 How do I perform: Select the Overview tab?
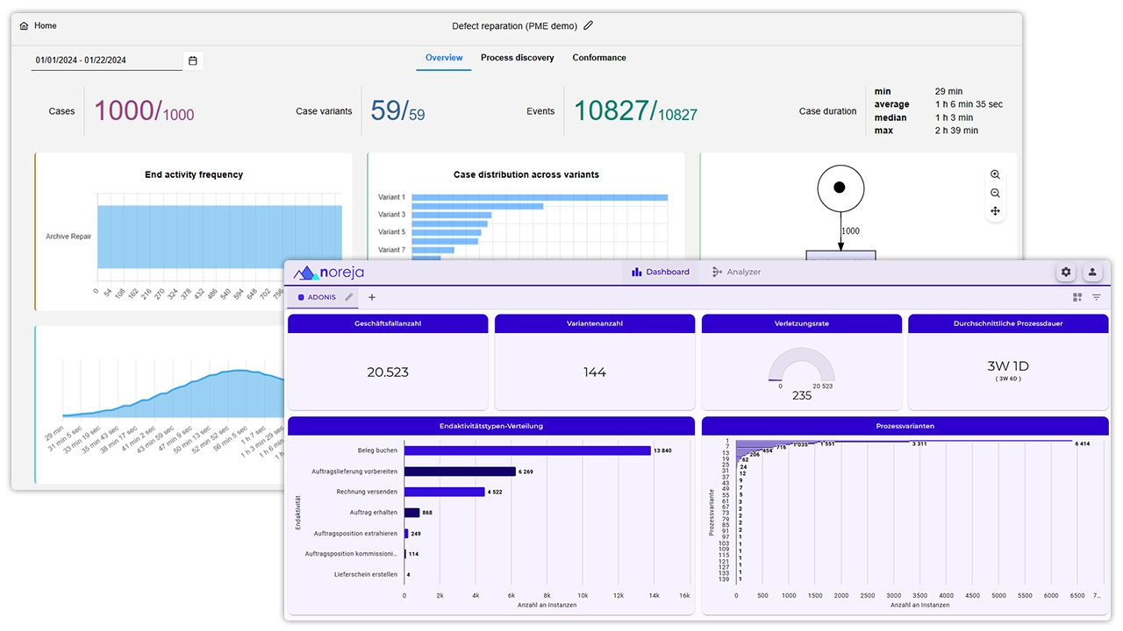click(x=444, y=58)
